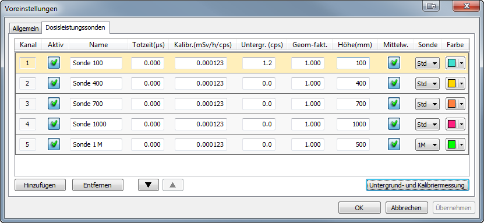
Task: Click the Entfernen button
Action: [97, 185]
